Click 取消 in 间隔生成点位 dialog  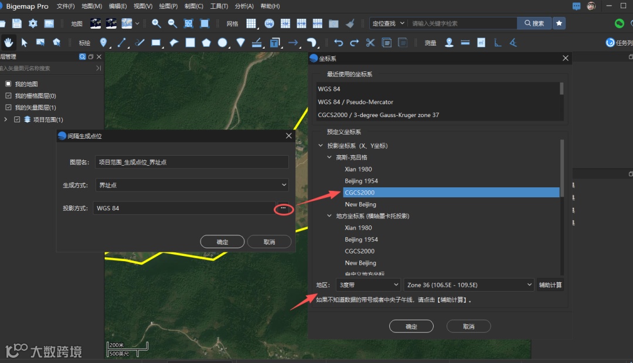click(x=269, y=242)
